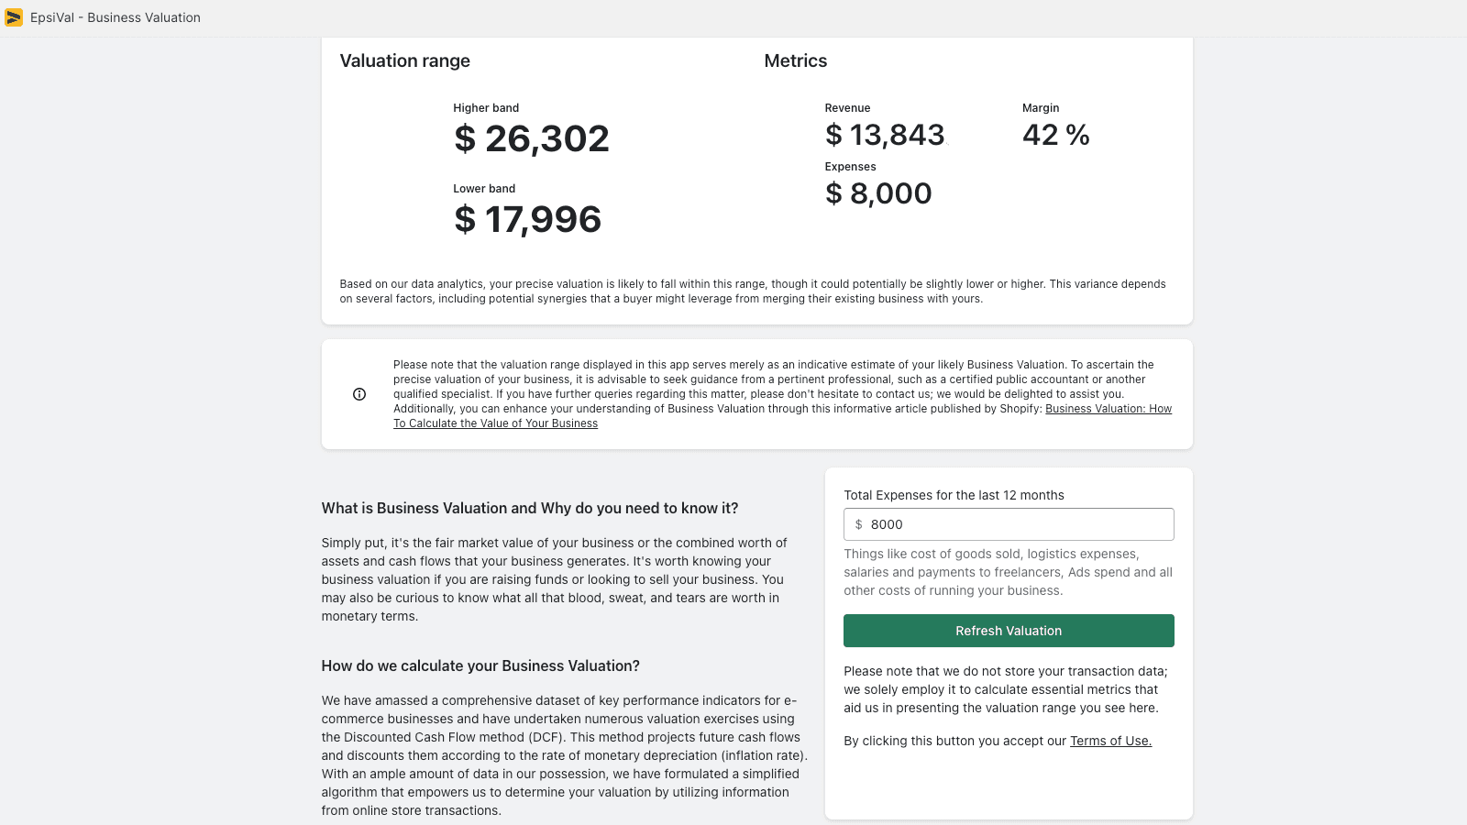Click the Expenses metric value
The width and height of the screenshot is (1467, 825).
(x=878, y=193)
